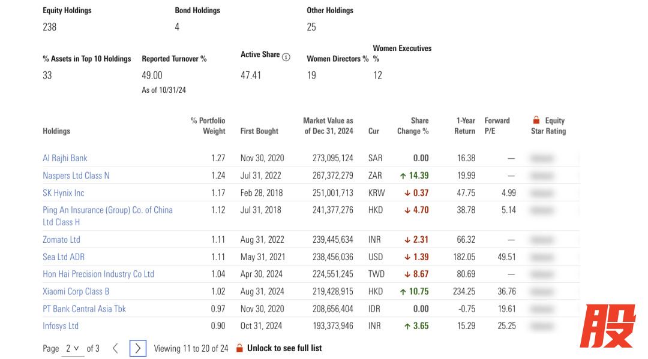
Task: Click PT Bank Central Asia Tbk
Action: coord(84,309)
